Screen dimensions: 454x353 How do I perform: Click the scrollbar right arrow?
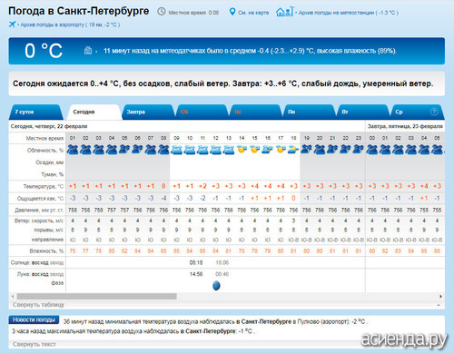(440, 296)
